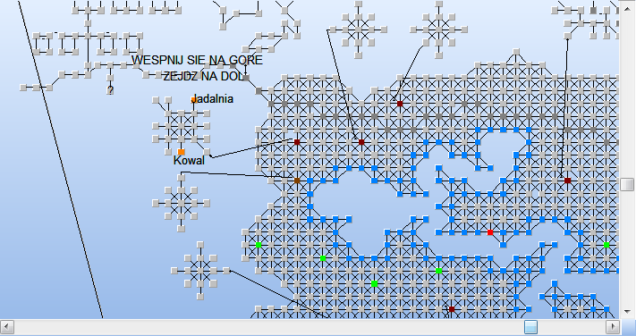Viewport: 636px width, 336px height.
Task: Select the center node of the second top star cluster
Action: 438,29
